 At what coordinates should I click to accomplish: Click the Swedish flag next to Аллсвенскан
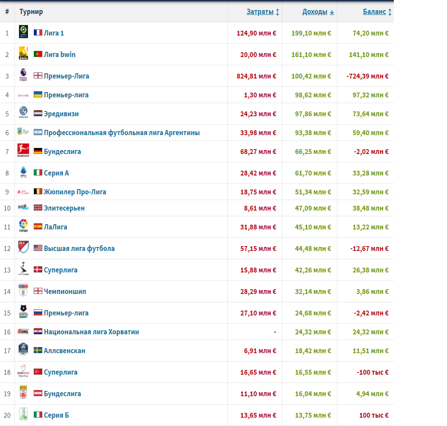[x=38, y=350]
